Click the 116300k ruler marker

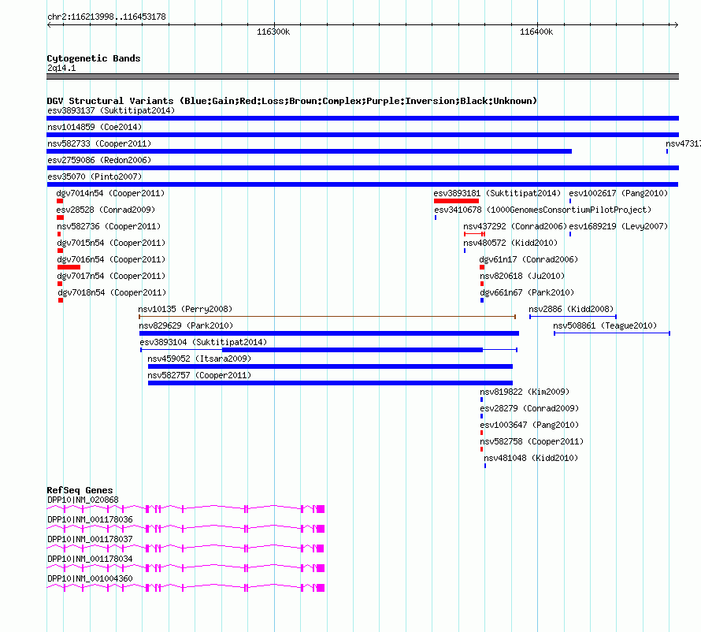273,32
